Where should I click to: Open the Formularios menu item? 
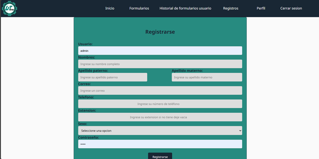tap(139, 8)
